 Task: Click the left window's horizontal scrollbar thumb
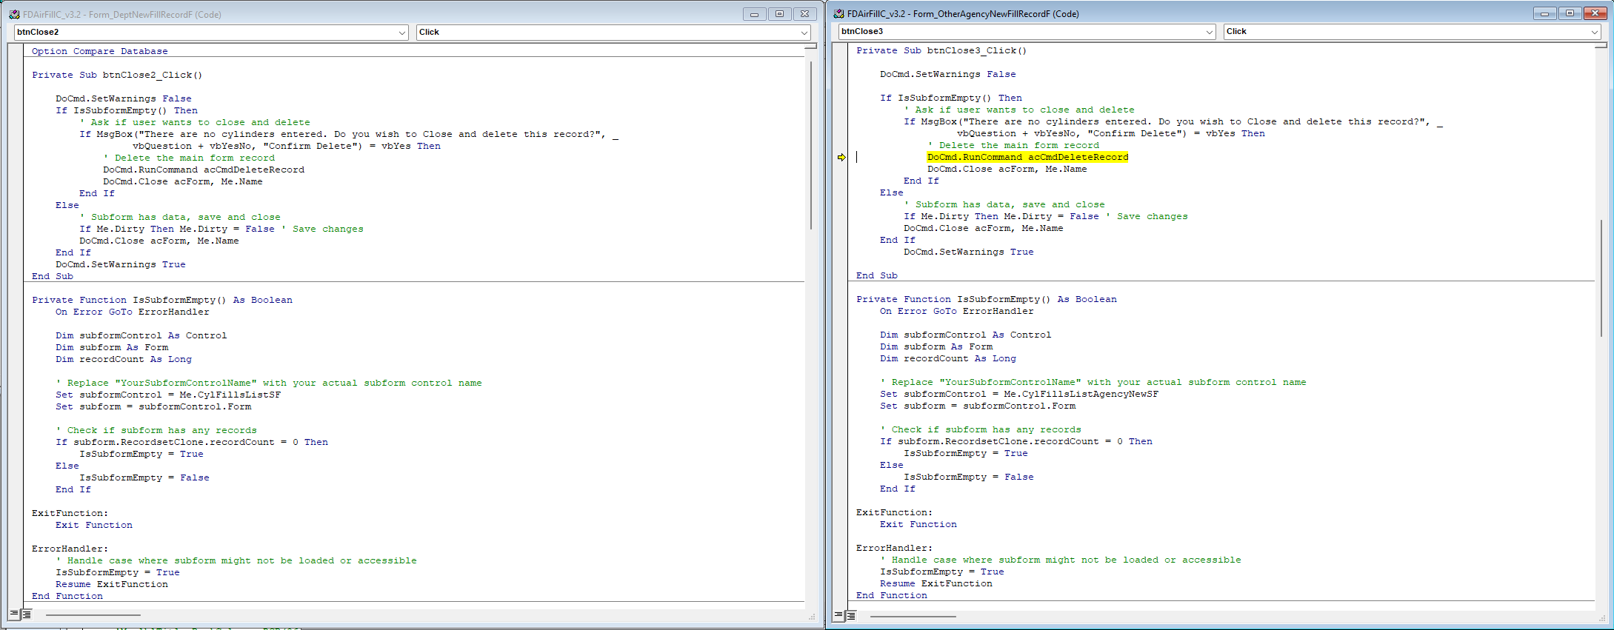(93, 615)
